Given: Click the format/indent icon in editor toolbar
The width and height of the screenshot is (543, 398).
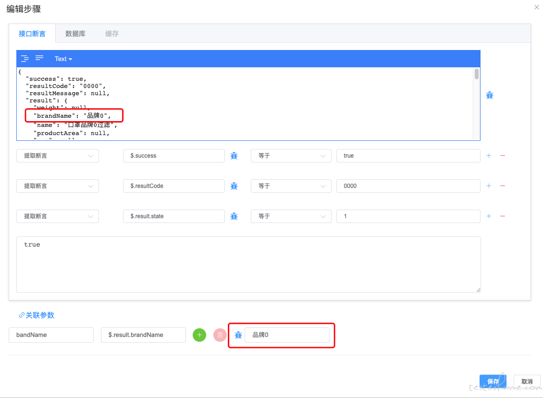Looking at the screenshot, I should [25, 59].
